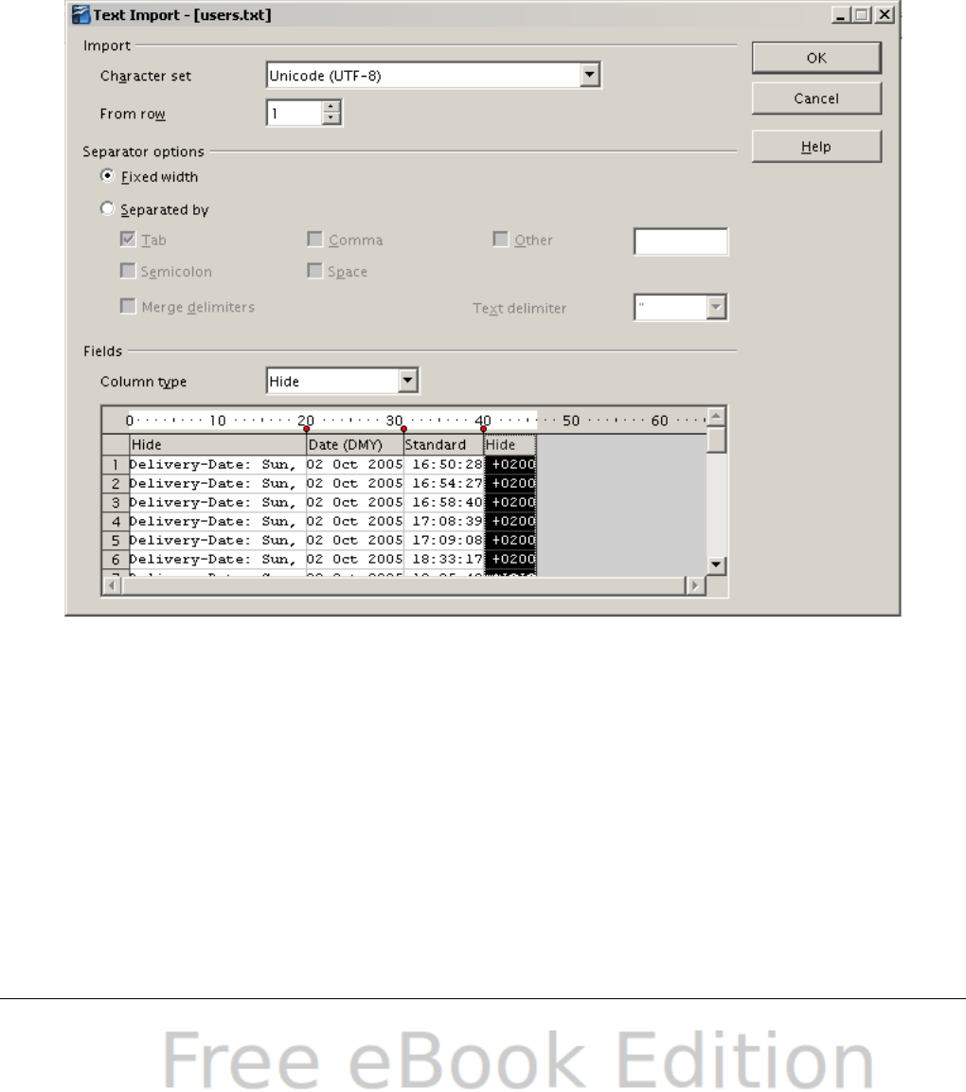
Task: Click time cell 16:54:27 in row 2
Action: [x=443, y=483]
